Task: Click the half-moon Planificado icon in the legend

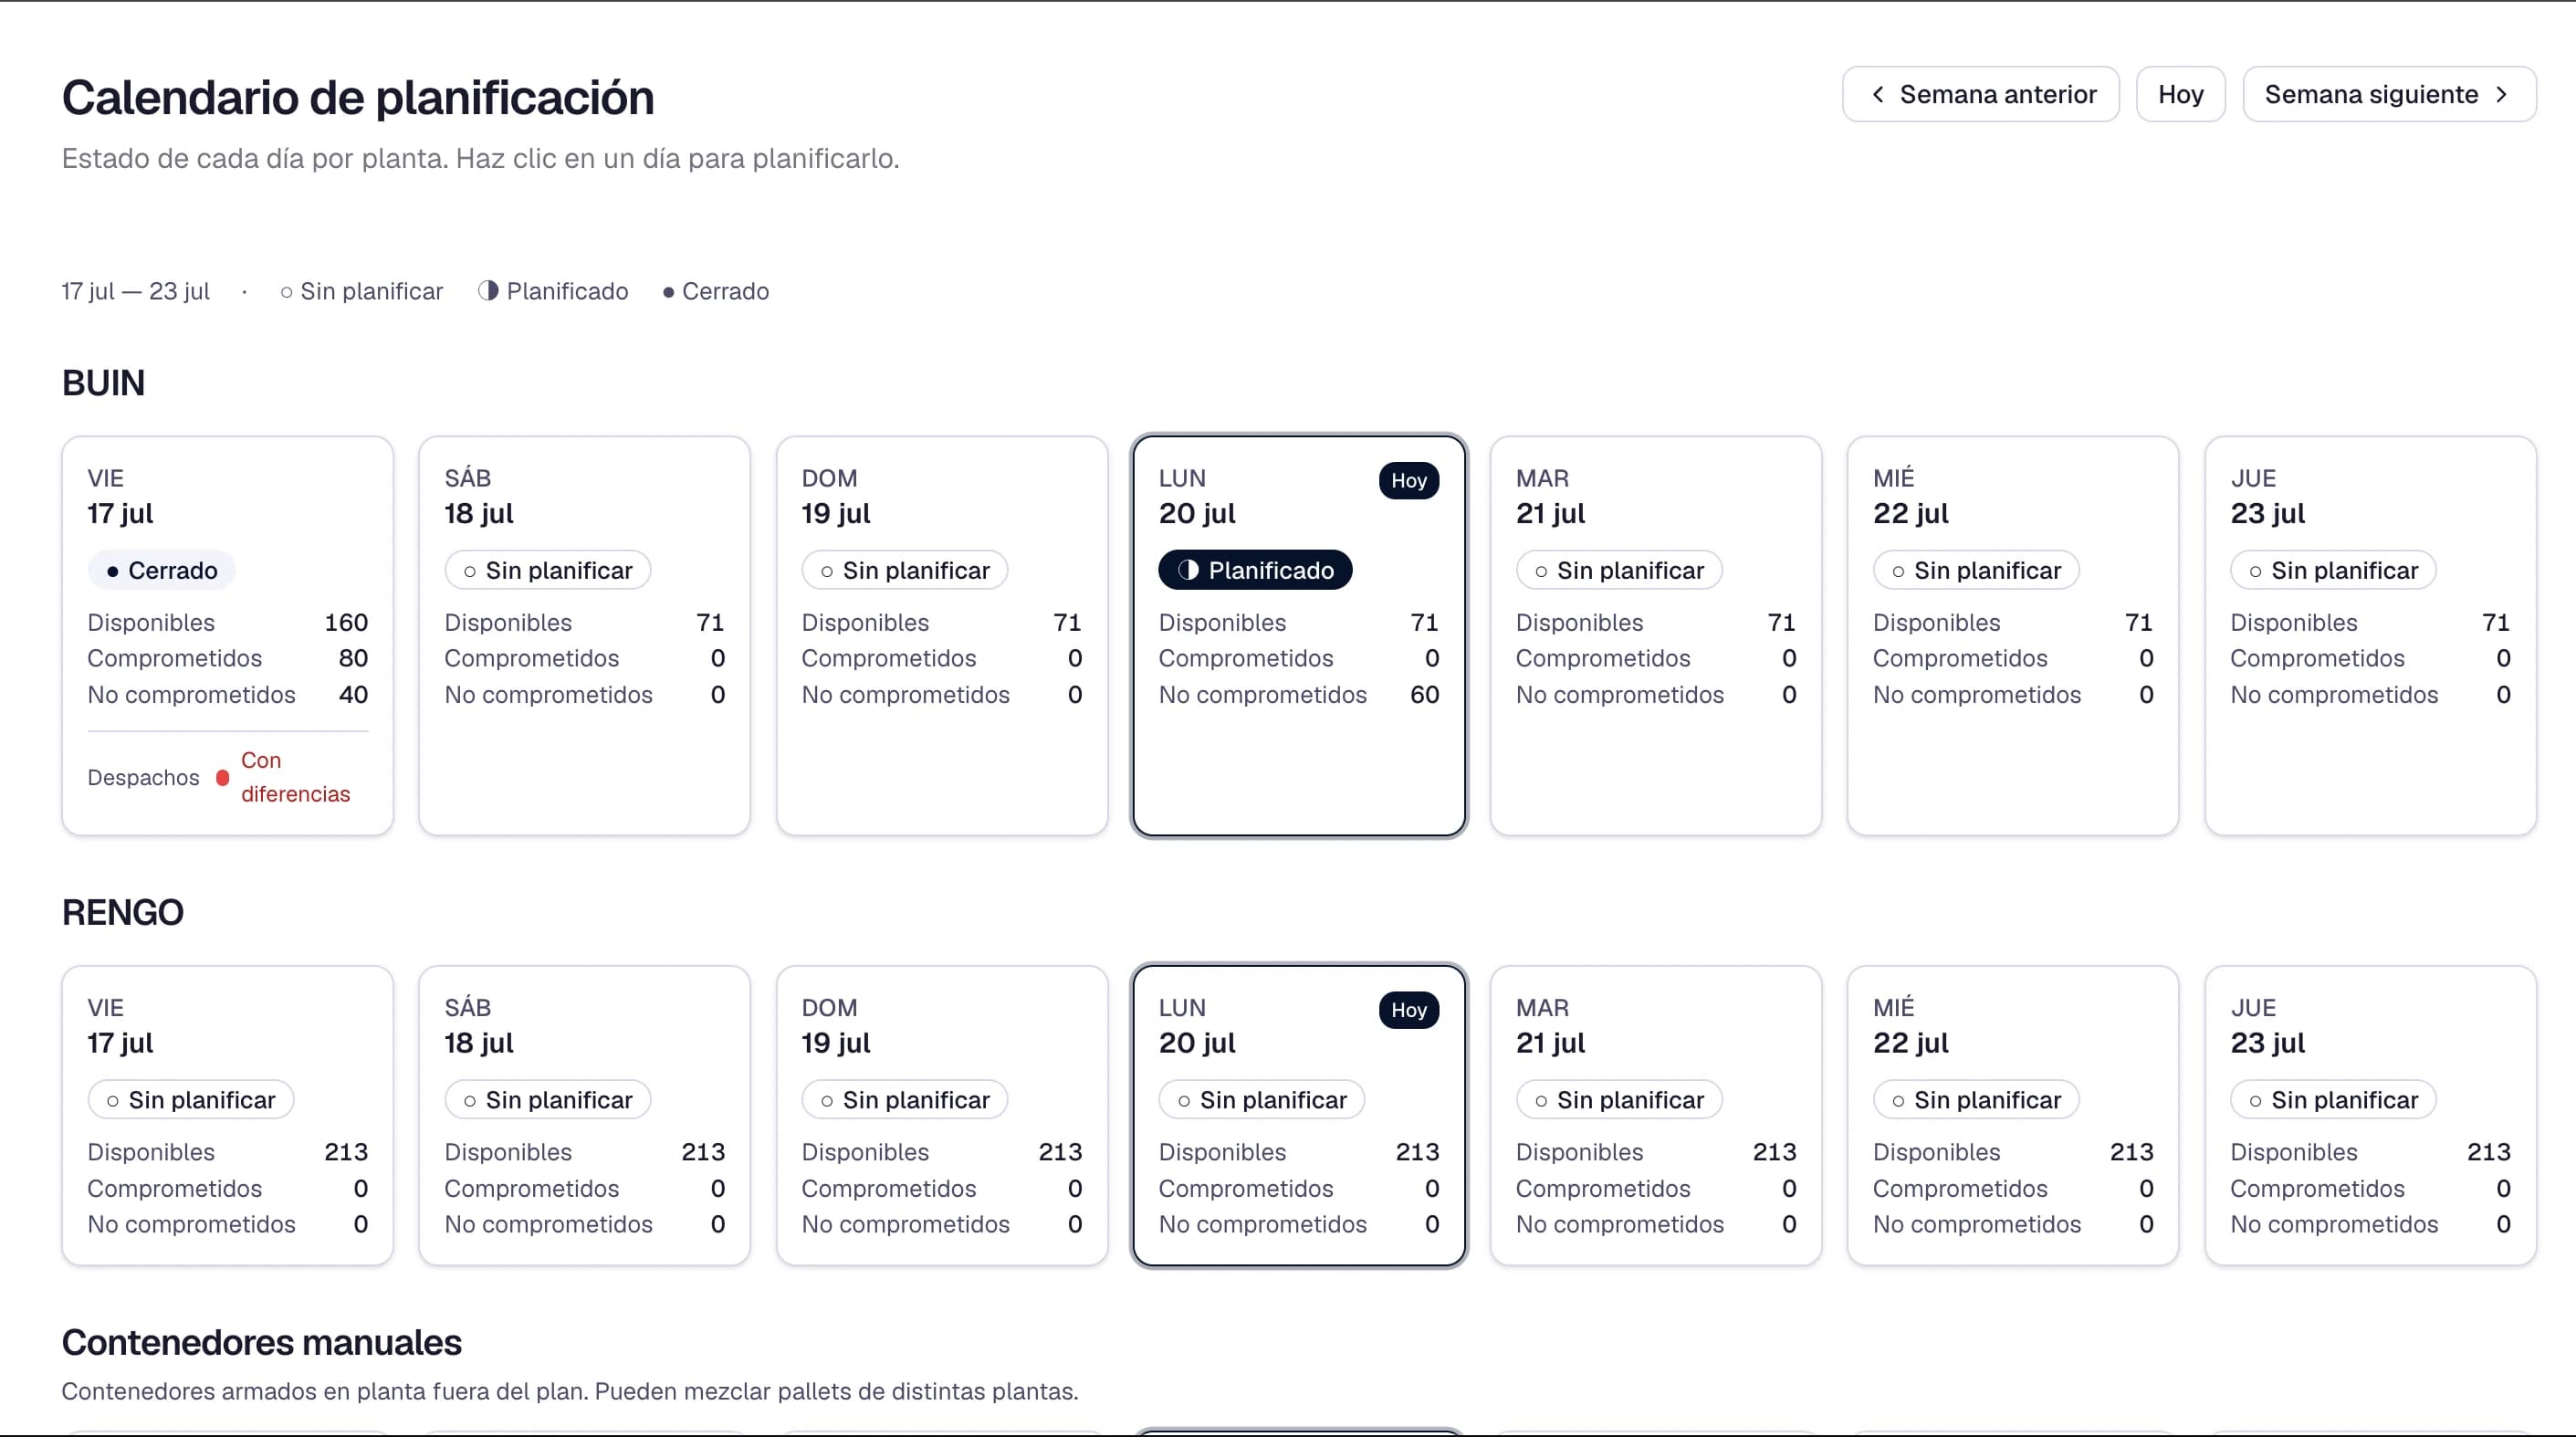Action: click(488, 291)
